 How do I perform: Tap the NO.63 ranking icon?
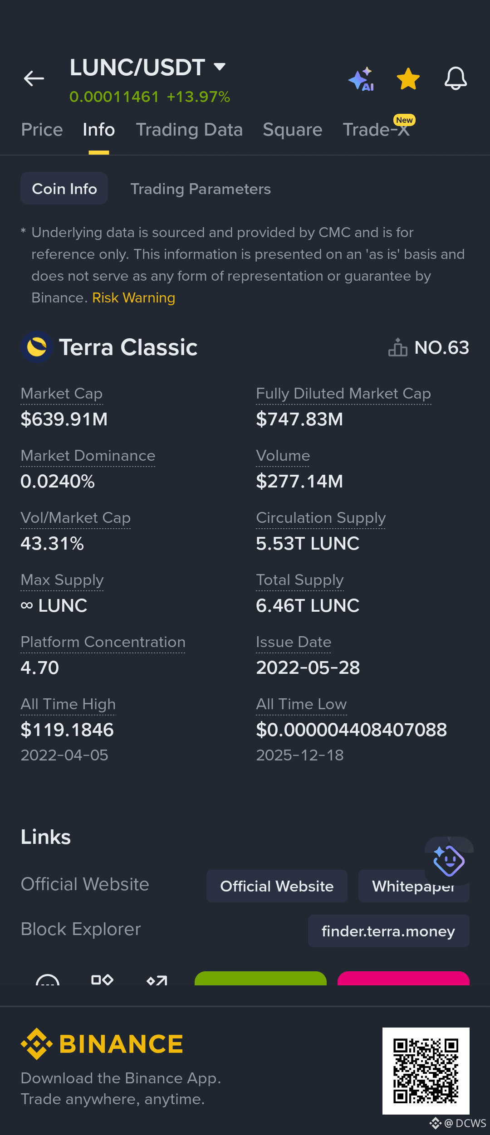(397, 348)
